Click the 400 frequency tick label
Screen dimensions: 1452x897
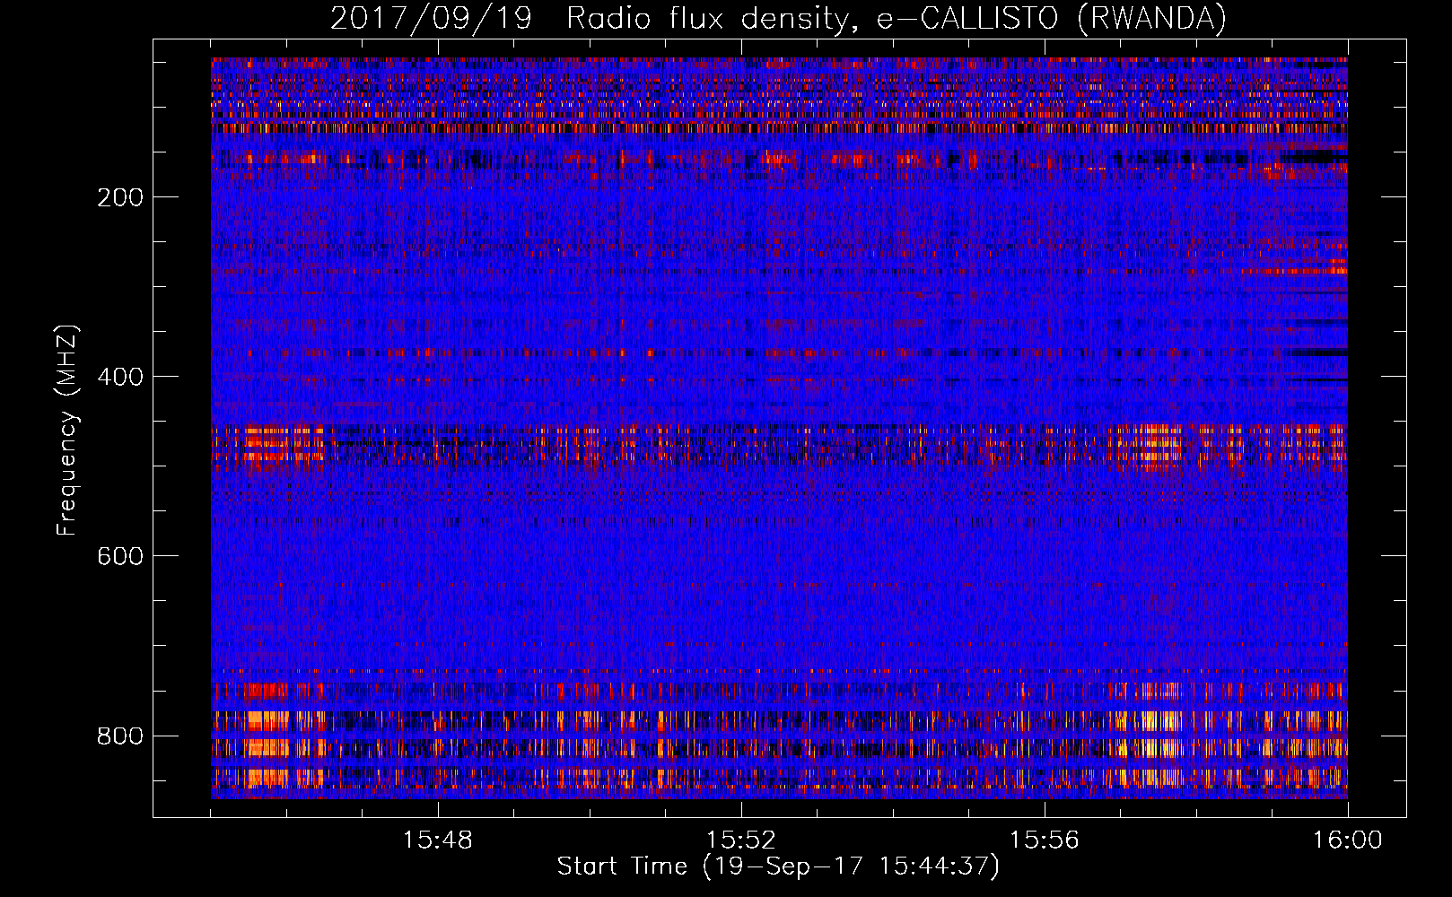[120, 377]
